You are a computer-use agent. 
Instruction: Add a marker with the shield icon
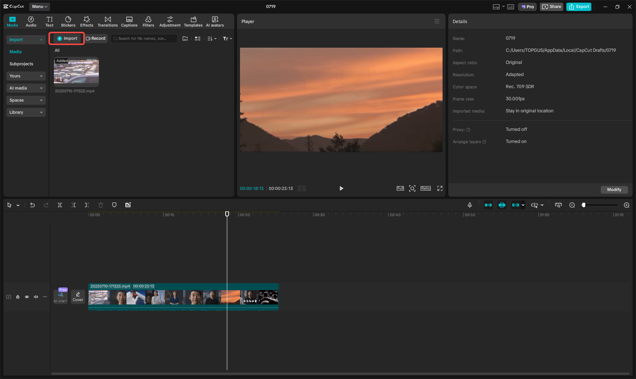coord(114,205)
